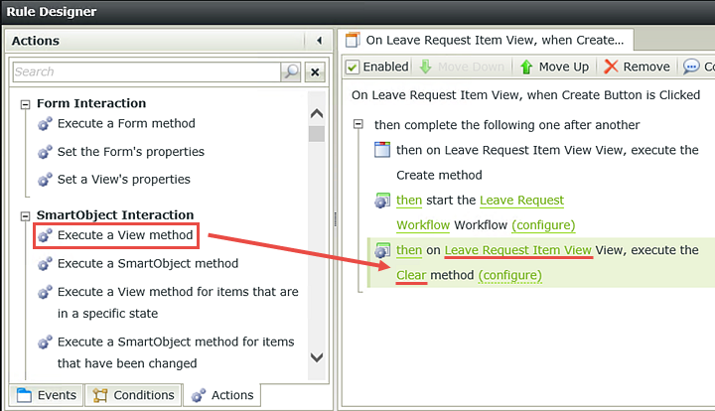Viewport: 715px width, 411px height.
Task: Select 'Set the Form's properties' action
Action: [x=131, y=152]
